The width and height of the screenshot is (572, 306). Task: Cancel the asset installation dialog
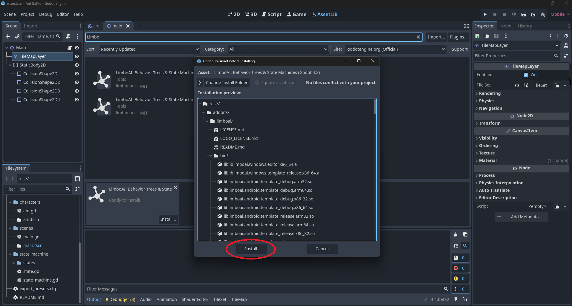coord(322,249)
